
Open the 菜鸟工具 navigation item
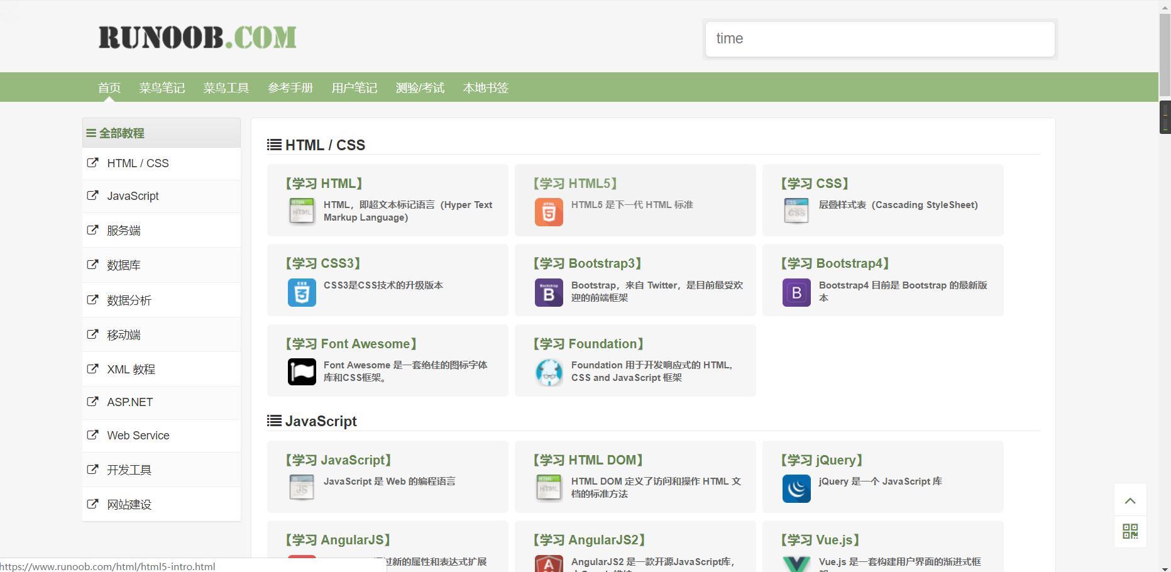pos(226,87)
